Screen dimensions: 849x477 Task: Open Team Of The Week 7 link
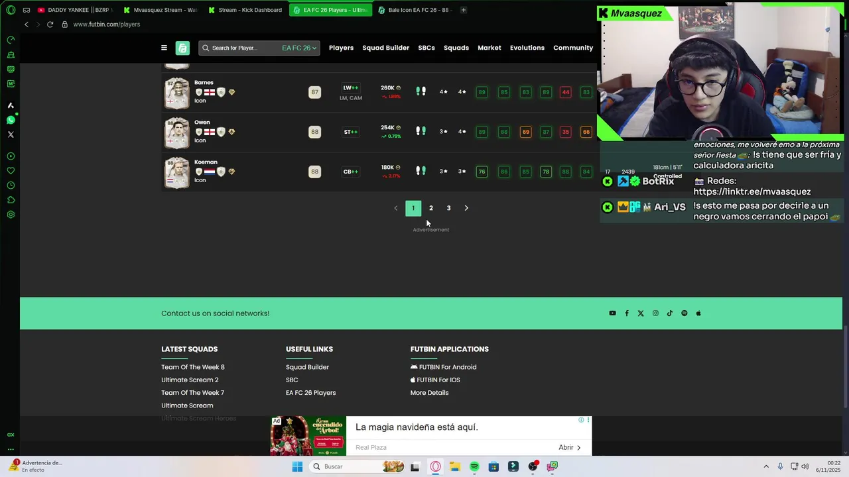193,393
